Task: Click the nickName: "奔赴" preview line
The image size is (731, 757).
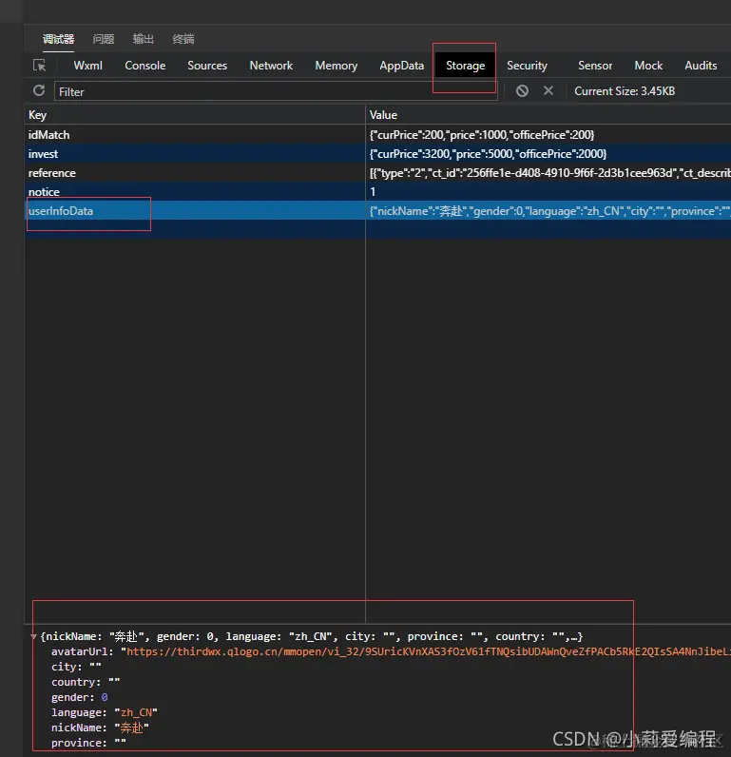Action: coord(100,728)
